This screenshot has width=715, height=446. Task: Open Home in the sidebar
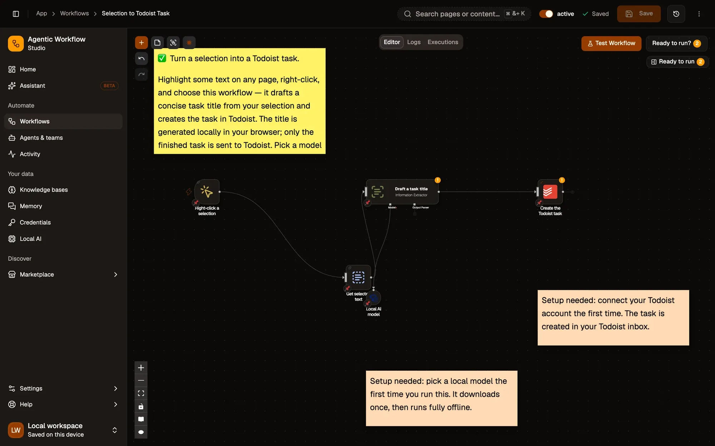63,69
